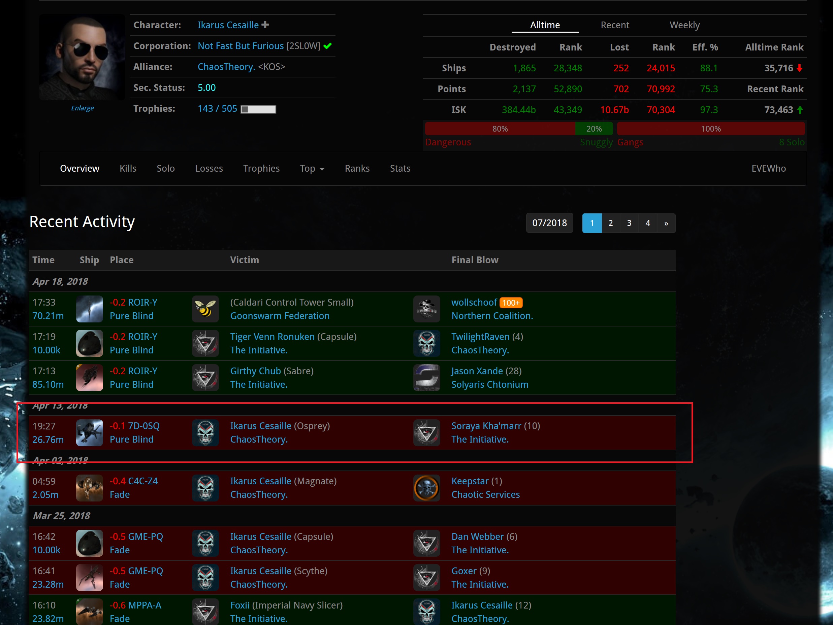Click the Magnate ship icon at 04:59

(90, 488)
